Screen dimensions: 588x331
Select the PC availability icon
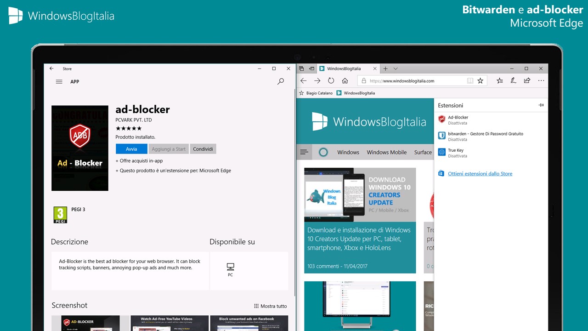click(230, 270)
